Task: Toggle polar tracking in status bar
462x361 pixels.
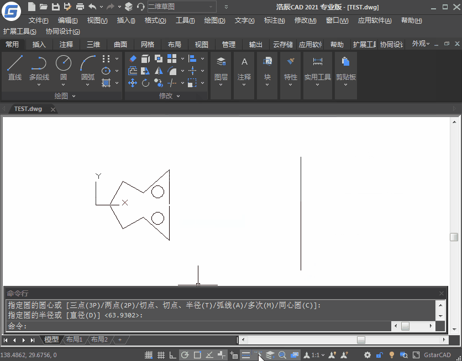Action: pyautogui.click(x=185, y=355)
